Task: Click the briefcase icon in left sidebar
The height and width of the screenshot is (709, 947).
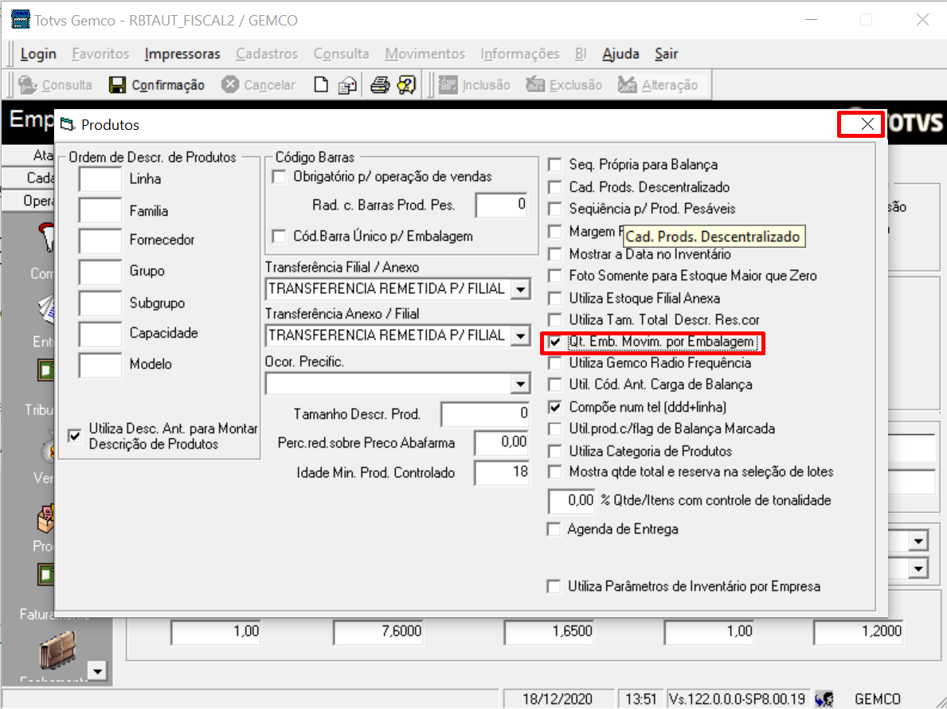Action: [58, 649]
